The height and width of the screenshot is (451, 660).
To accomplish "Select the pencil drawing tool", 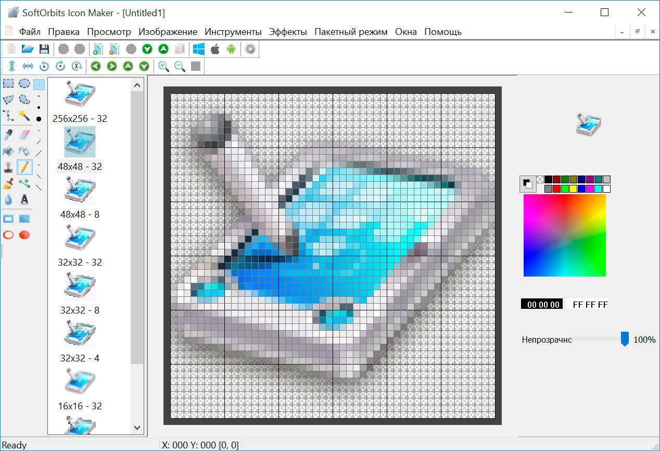I will (24, 167).
